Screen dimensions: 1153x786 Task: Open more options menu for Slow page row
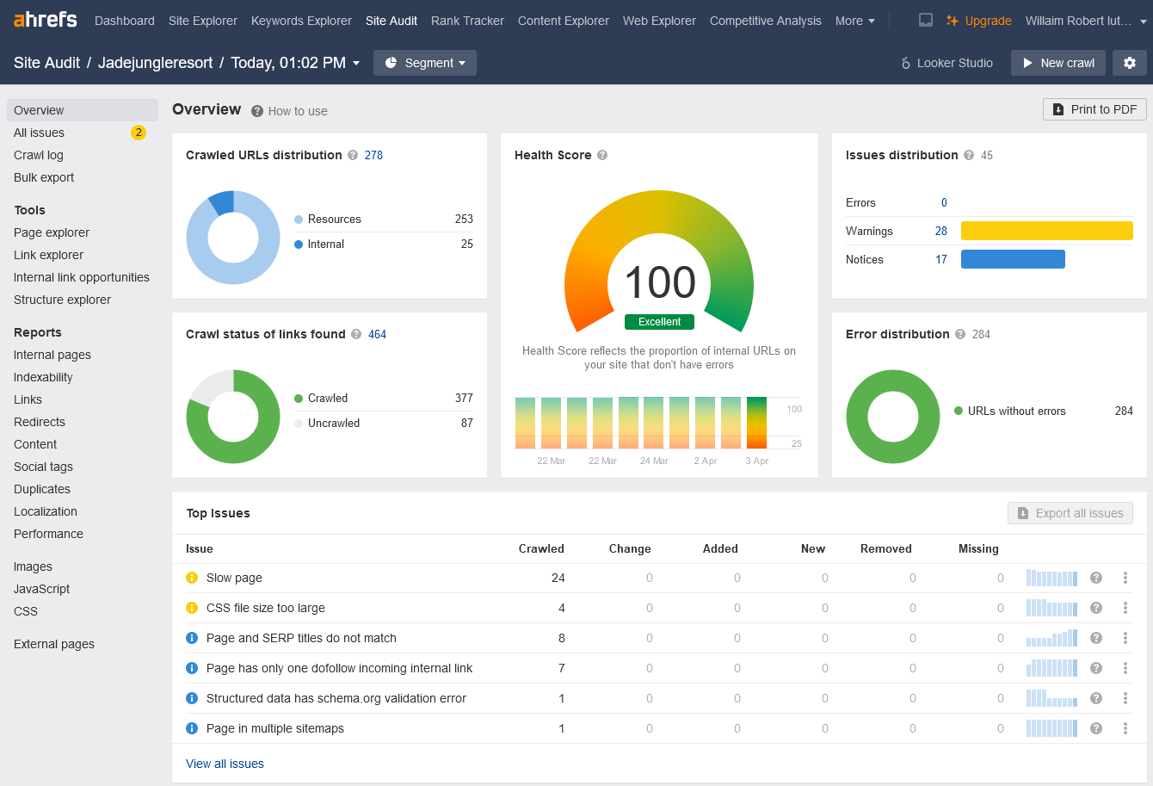pos(1125,578)
